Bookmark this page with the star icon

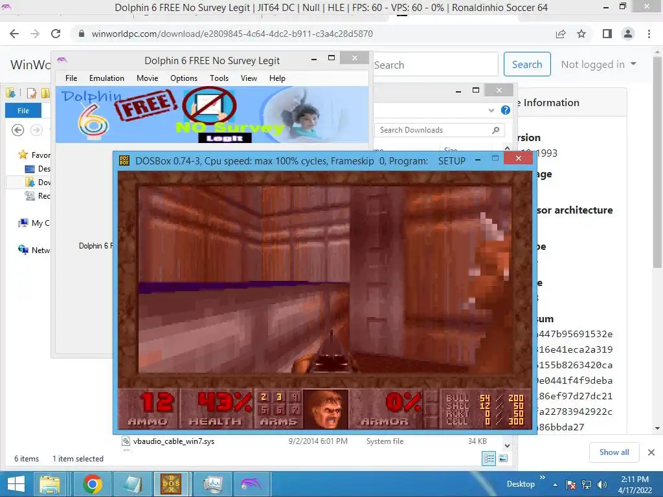pos(581,34)
